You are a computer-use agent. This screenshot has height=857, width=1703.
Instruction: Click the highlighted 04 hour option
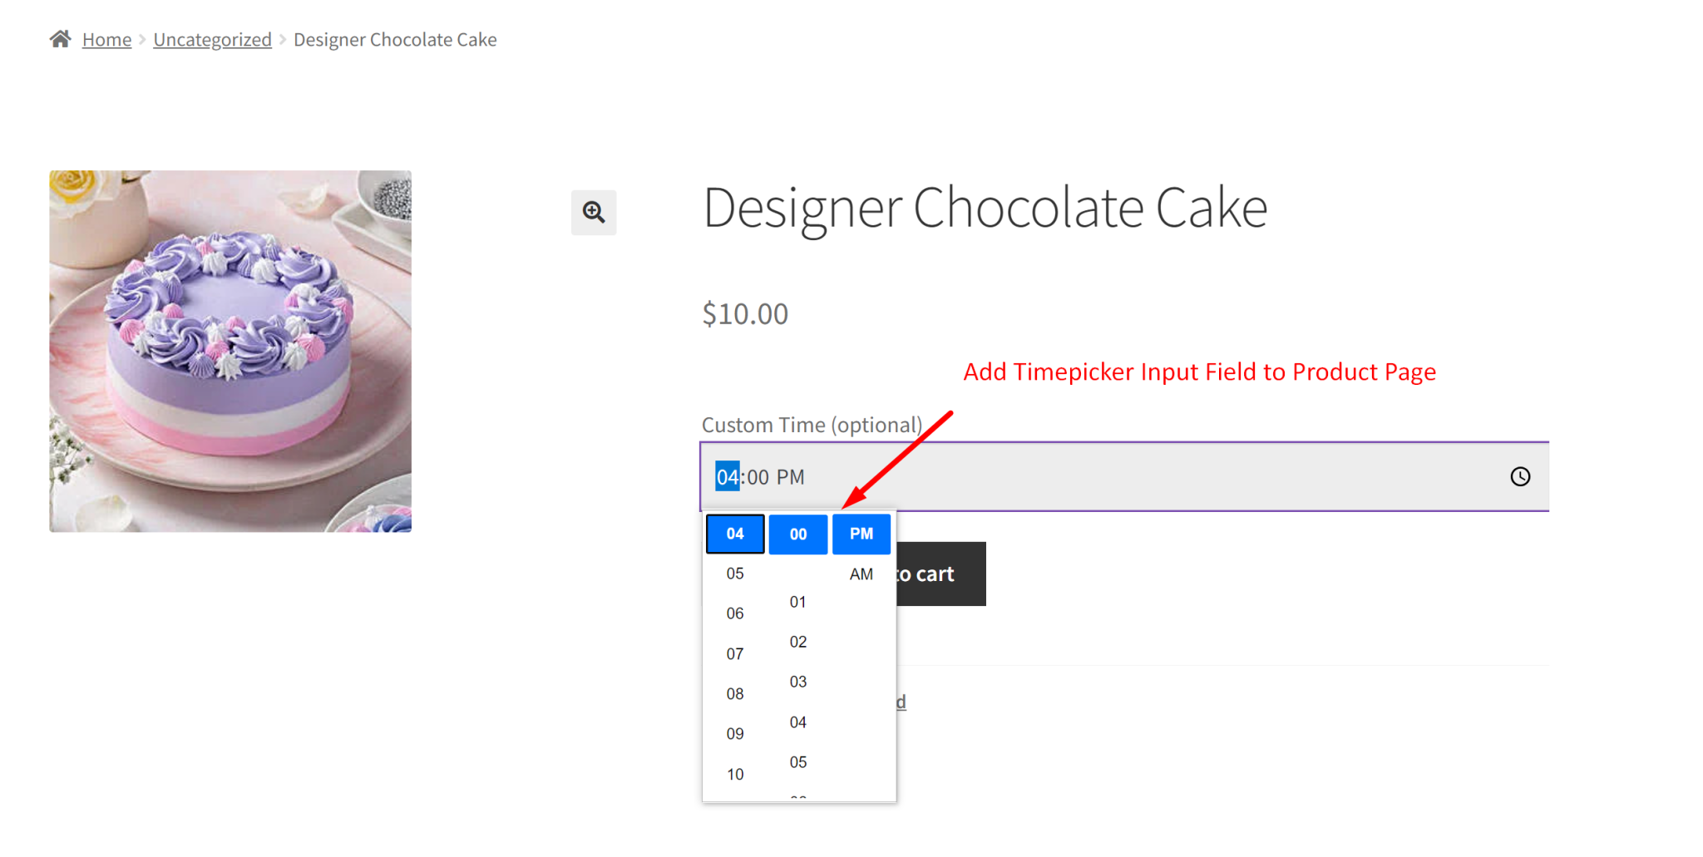point(735,534)
